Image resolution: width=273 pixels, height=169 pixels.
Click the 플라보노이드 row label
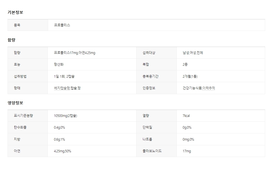152,151
